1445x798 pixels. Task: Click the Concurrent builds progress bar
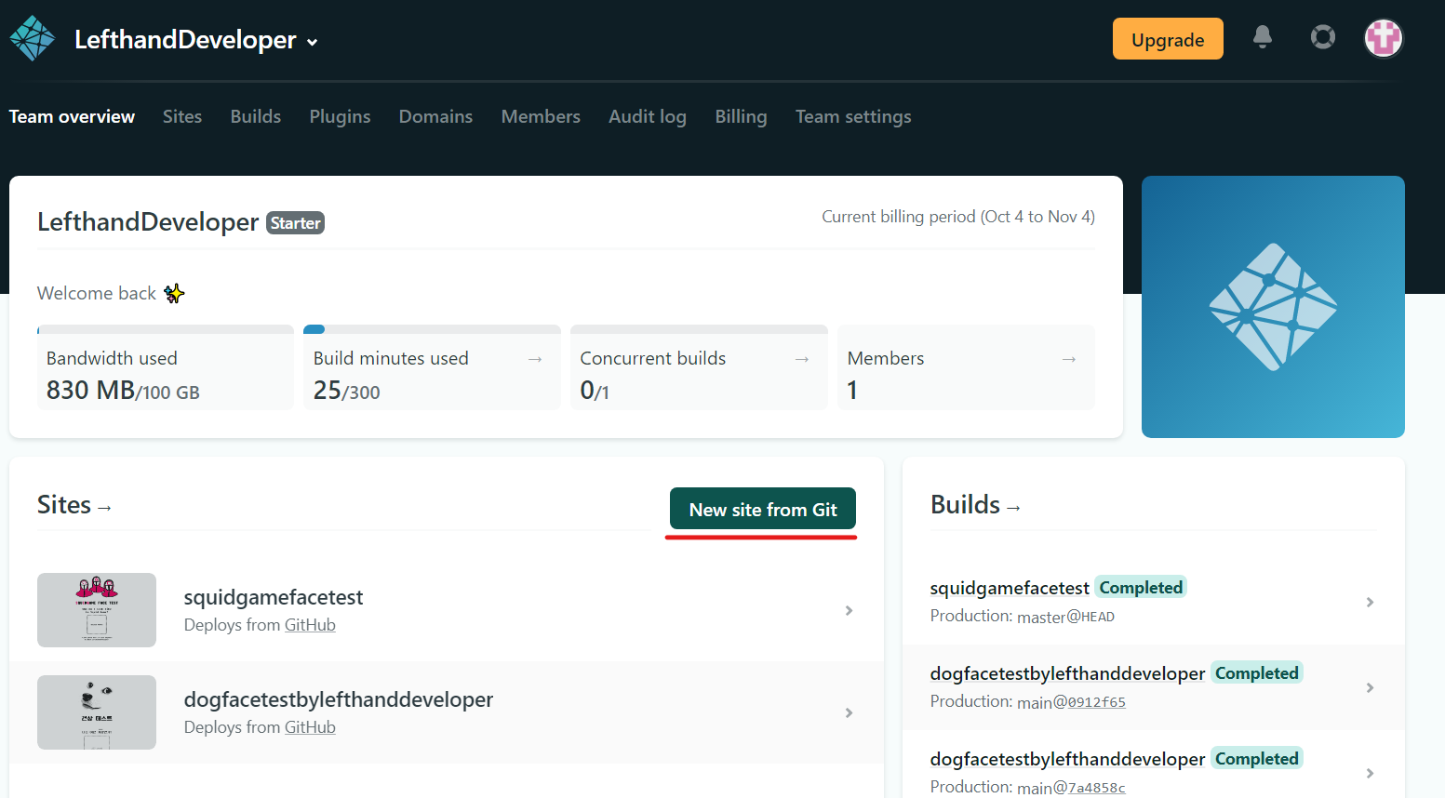click(x=699, y=329)
